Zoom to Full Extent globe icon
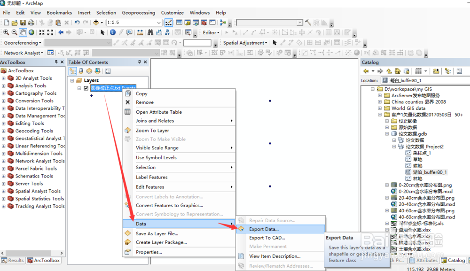This screenshot has height=271, width=470. click(31, 32)
